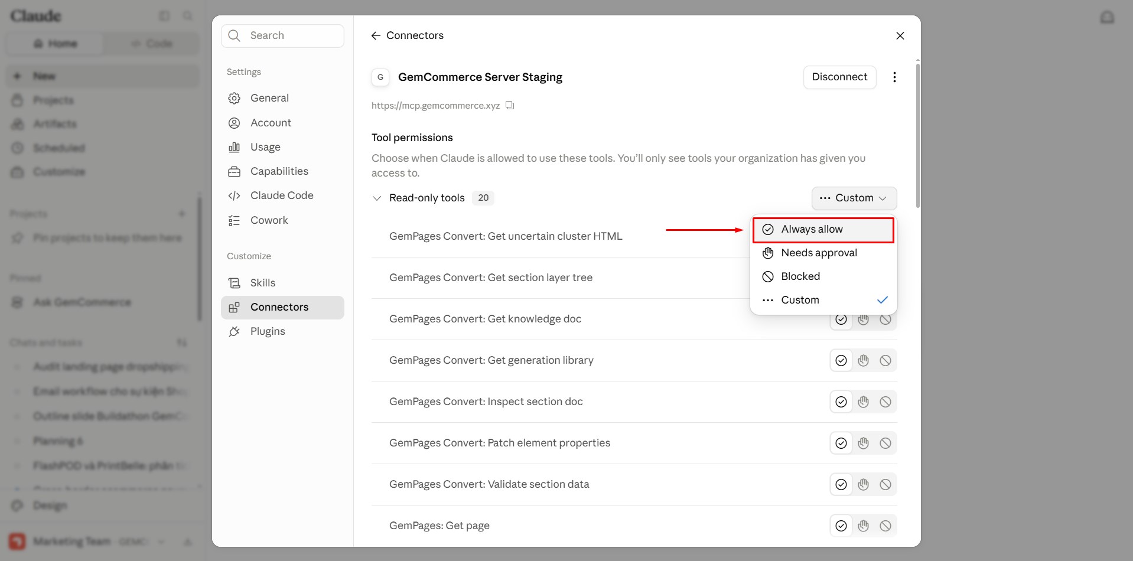This screenshot has width=1133, height=561.
Task: Click the Validate section data tool name
Action: (489, 484)
